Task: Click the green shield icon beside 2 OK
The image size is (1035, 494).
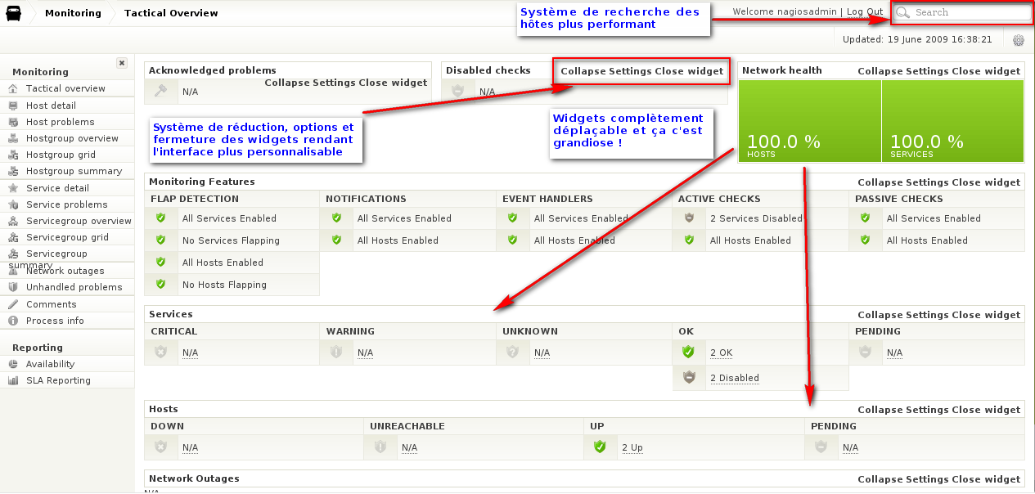Action: click(x=688, y=352)
